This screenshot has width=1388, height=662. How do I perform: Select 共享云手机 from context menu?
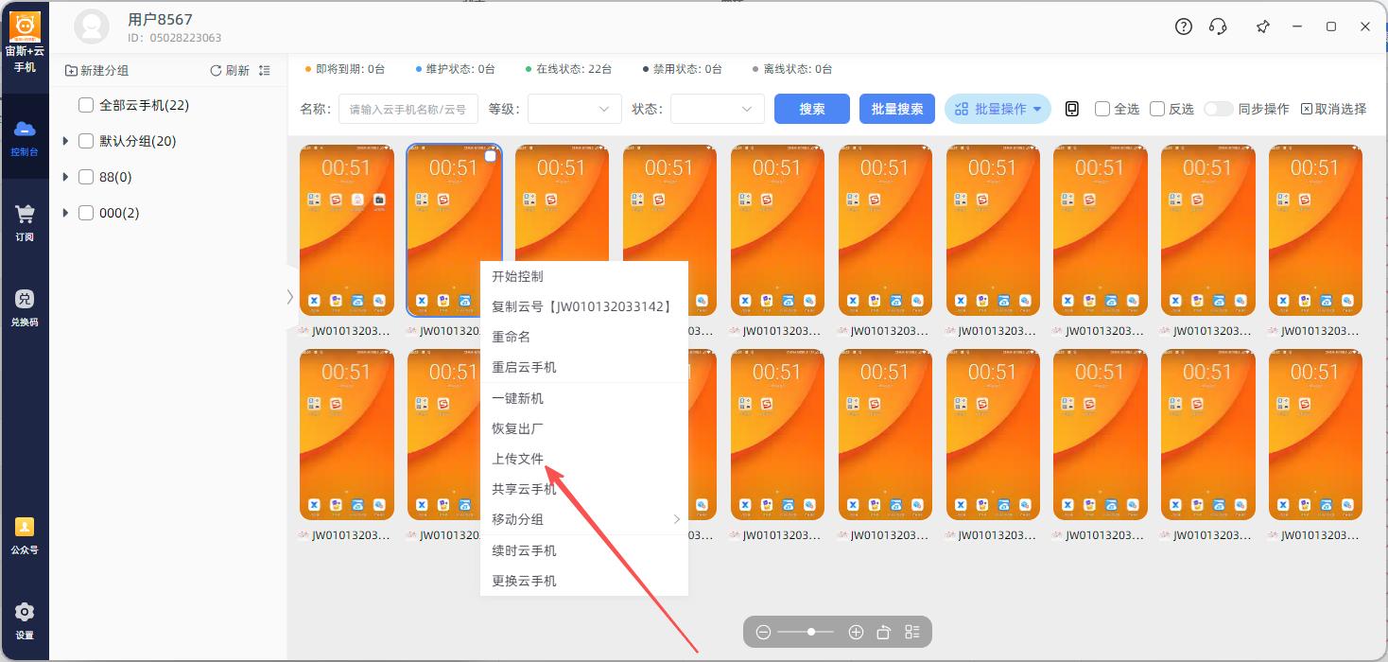pyautogui.click(x=584, y=489)
